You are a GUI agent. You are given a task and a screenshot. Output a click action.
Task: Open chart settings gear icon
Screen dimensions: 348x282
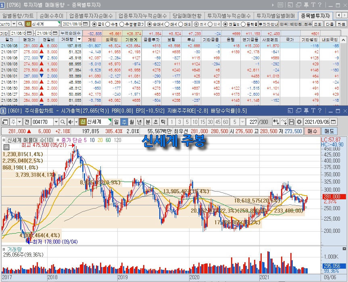299,122
